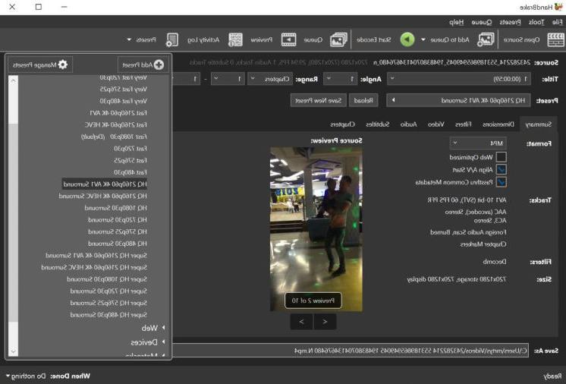Toggle the Web Optimized checkbox

(501, 157)
